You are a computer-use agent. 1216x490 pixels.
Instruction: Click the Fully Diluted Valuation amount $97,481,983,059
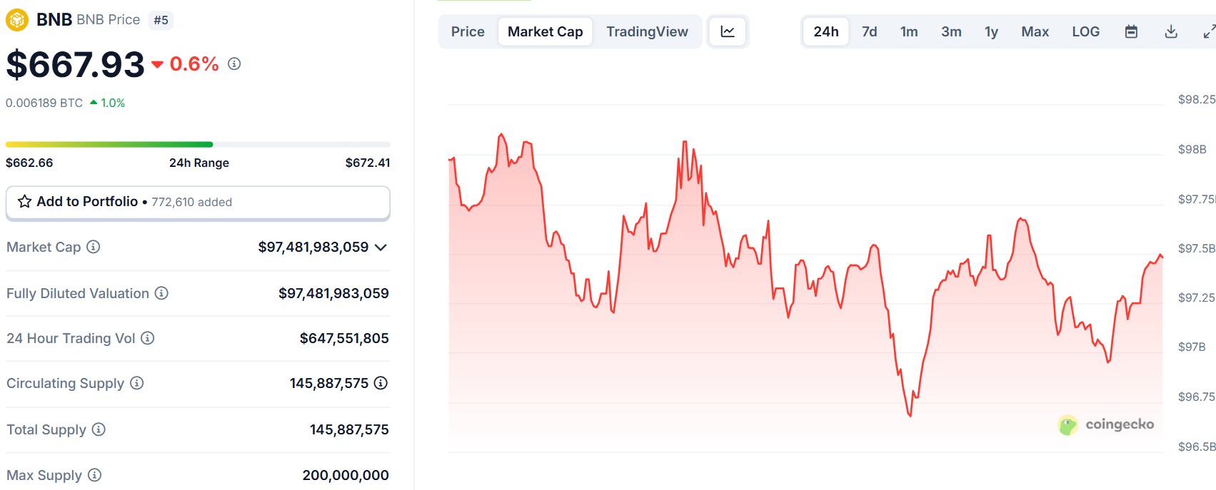(x=333, y=293)
